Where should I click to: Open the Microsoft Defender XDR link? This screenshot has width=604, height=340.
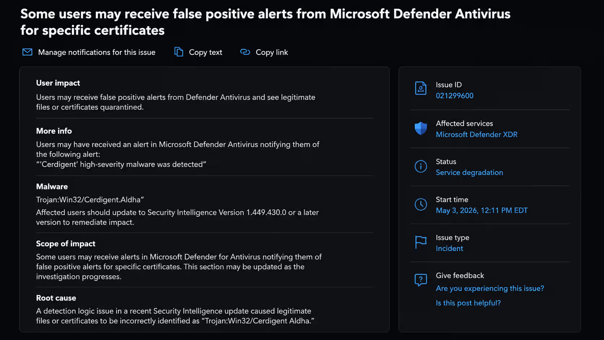coord(476,134)
